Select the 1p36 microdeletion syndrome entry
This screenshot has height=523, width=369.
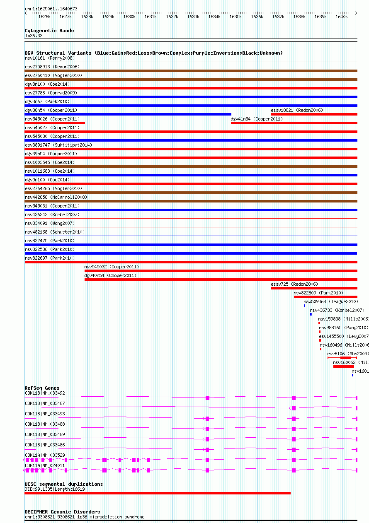point(85,517)
